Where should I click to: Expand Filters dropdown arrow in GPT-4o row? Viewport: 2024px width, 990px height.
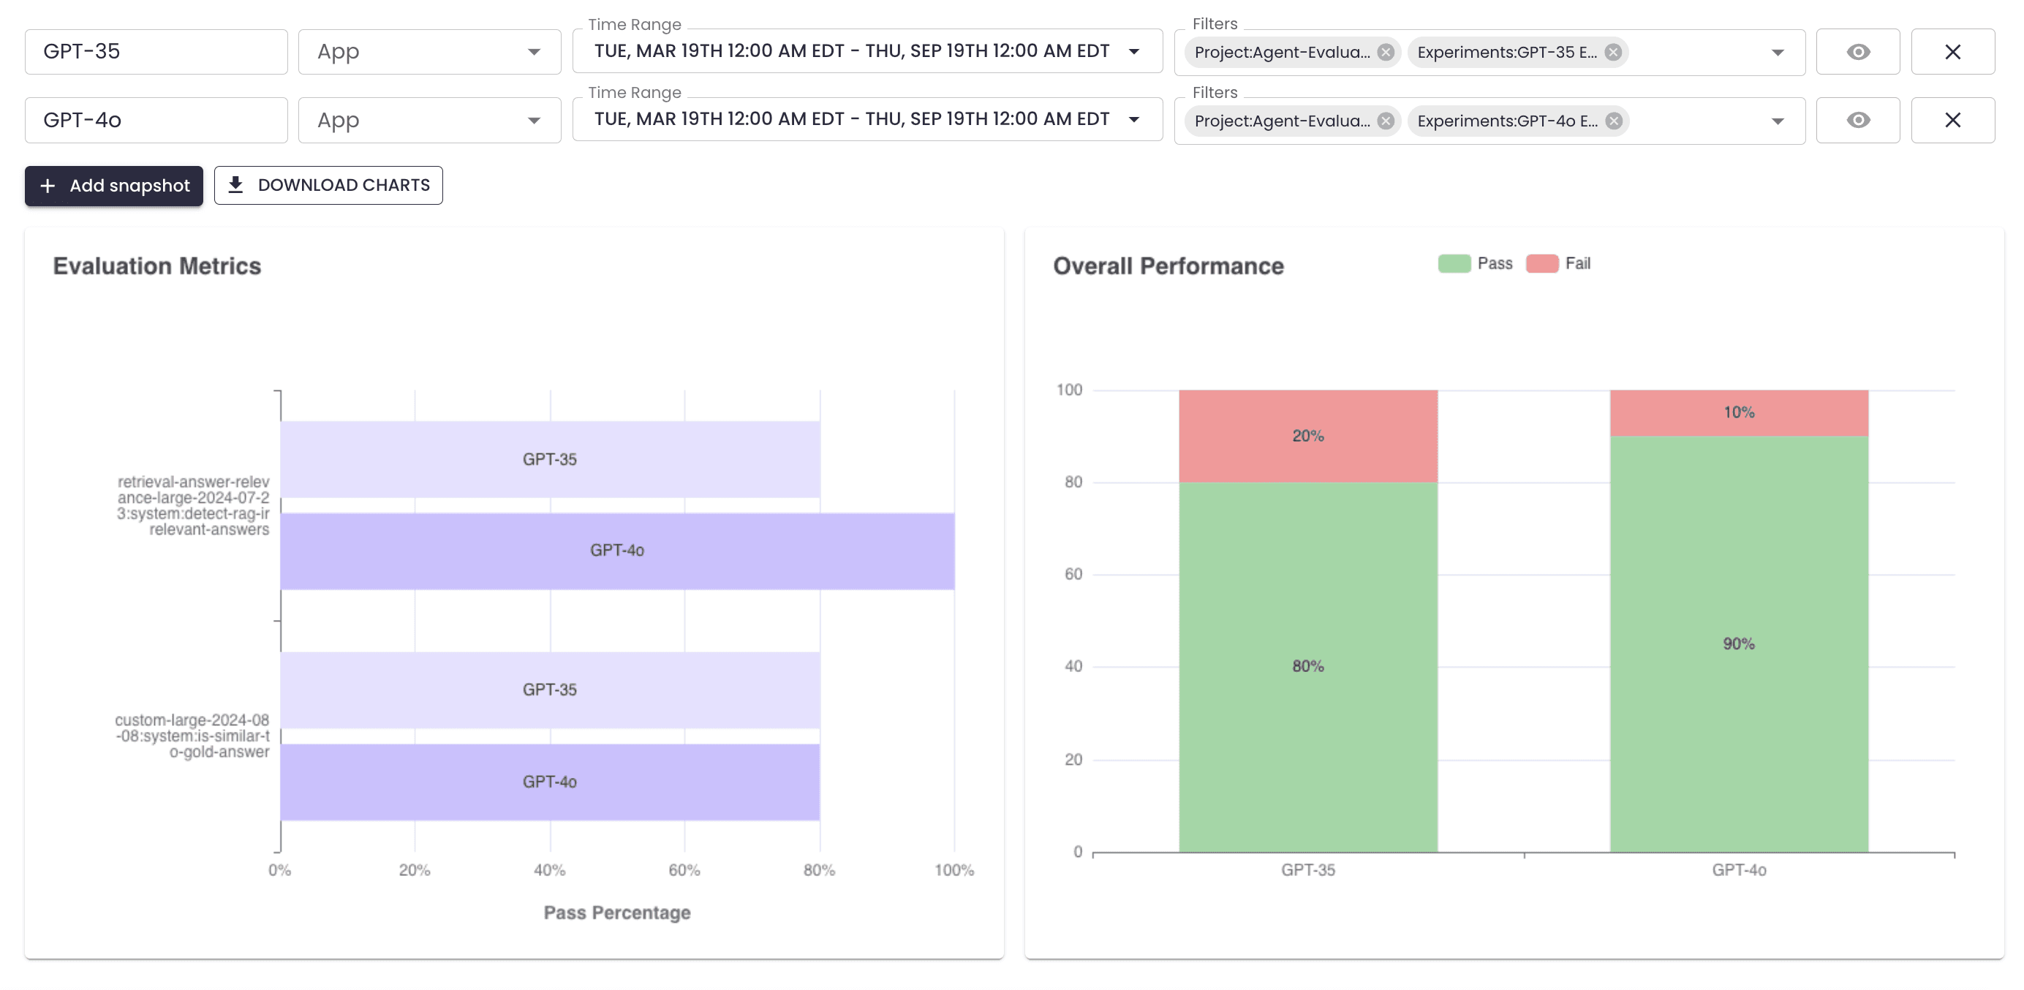click(x=1778, y=121)
